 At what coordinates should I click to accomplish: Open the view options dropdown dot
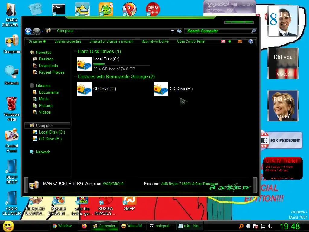230,41
